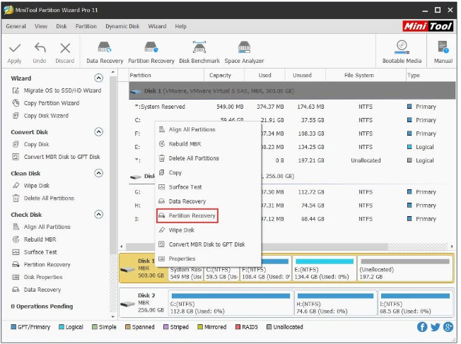Select H:(NTFS) block on Disk 2
Viewport: 461px width, 344px height.
pos(335,303)
